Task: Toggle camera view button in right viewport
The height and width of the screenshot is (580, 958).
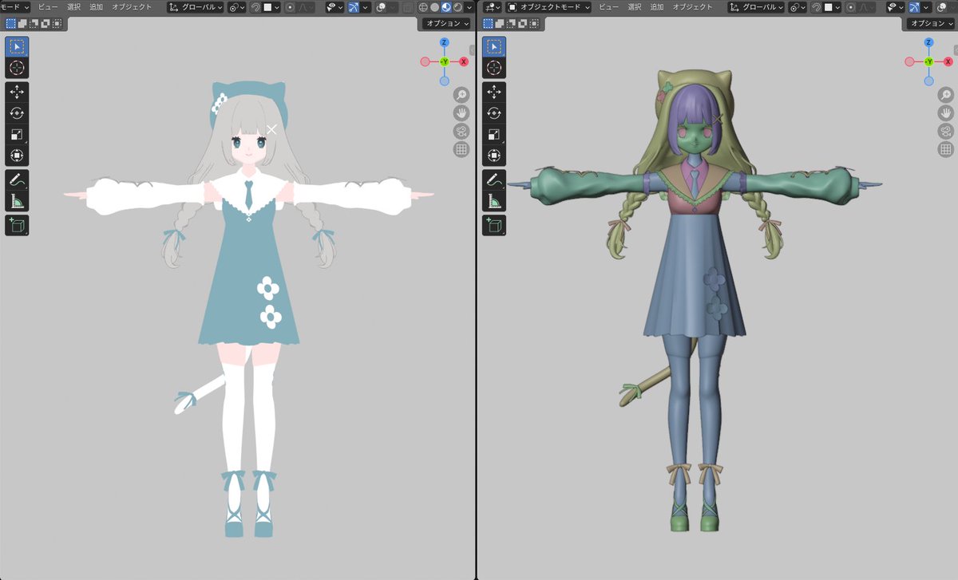Action: [946, 131]
